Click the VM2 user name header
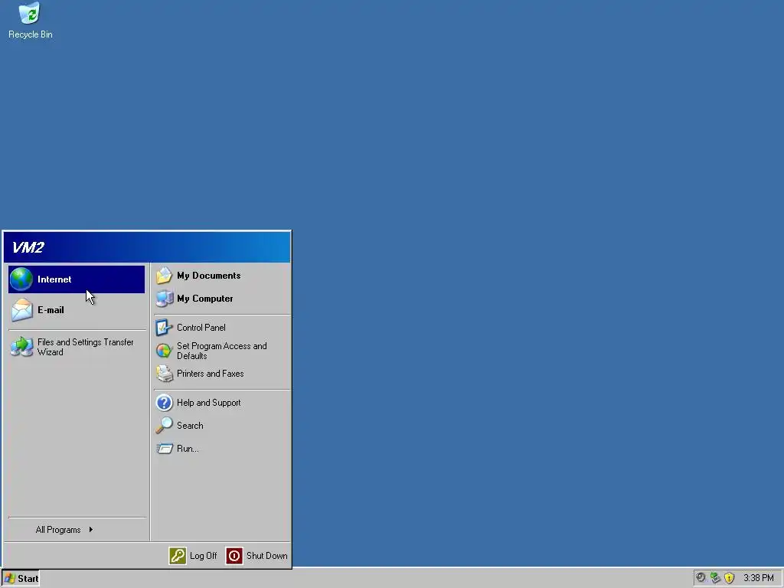The width and height of the screenshot is (784, 588). 146,247
